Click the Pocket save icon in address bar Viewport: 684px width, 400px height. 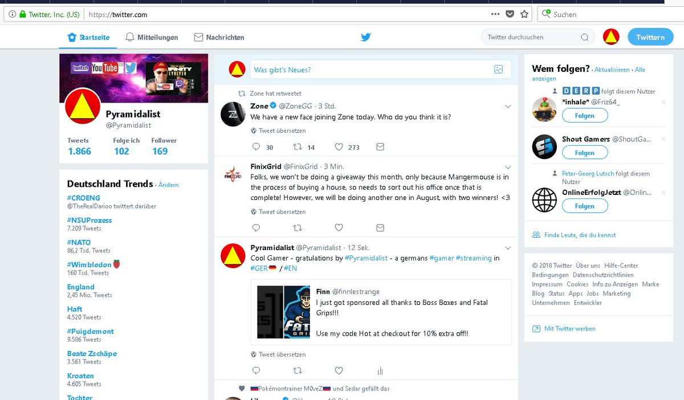[510, 14]
